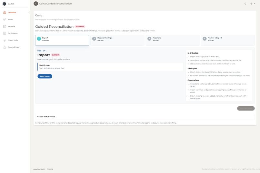Image resolution: width=260 pixels, height=173 pixels.
Task: Open the Tax Evidence sidebar icon
Action: point(5,33)
